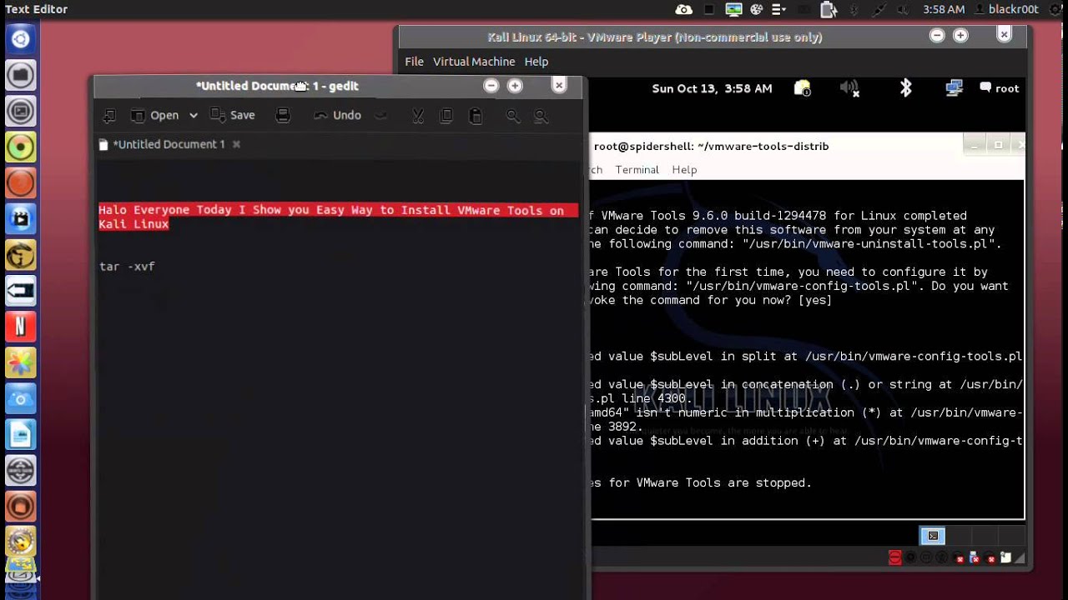Click the orange round icon in launcher
The image size is (1068, 600).
21,183
